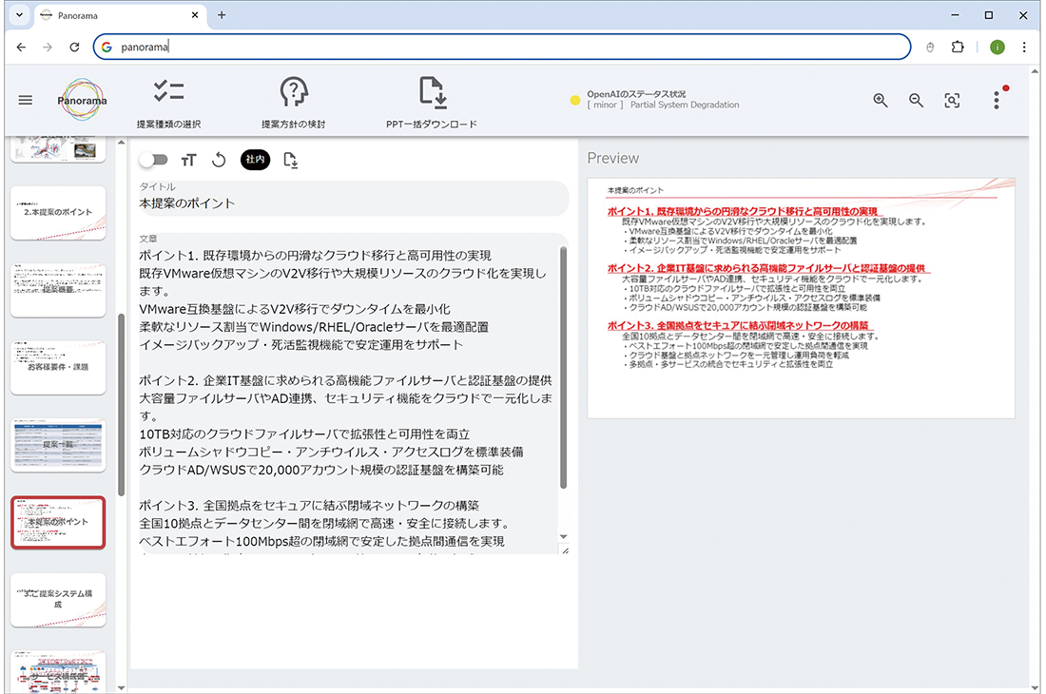
Task: Open Chrome's three-dot browser menu
Action: [1024, 47]
